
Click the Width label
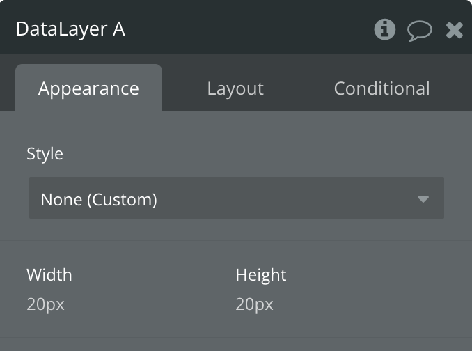[x=49, y=274]
